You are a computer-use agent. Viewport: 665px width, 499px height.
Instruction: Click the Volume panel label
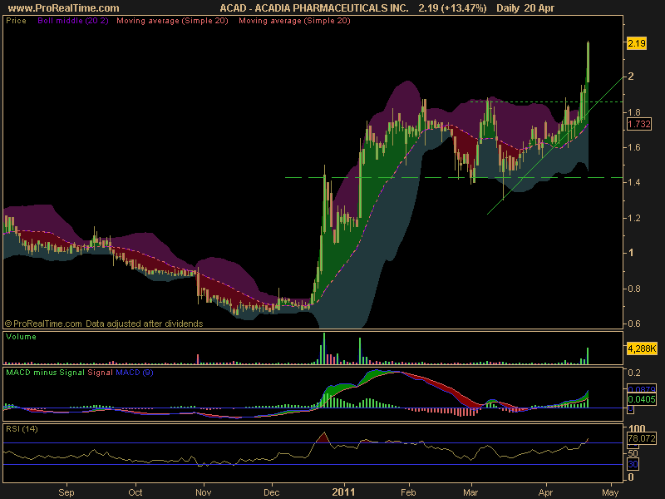tap(21, 337)
